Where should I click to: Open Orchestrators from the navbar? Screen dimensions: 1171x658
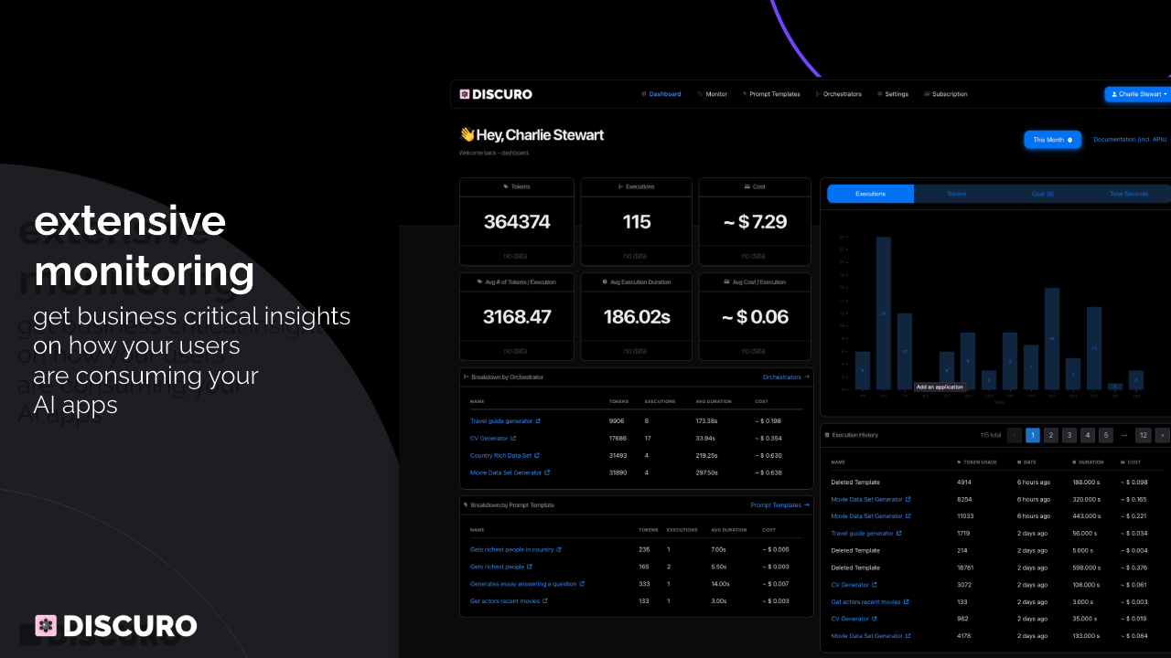click(x=838, y=94)
